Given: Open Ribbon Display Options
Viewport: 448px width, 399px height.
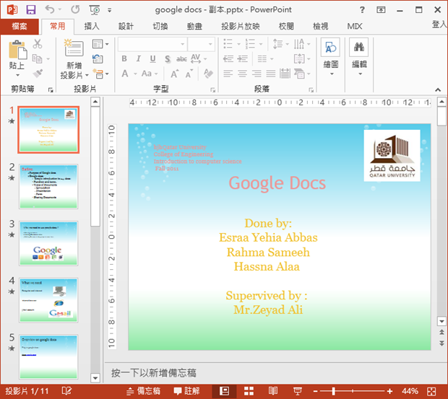Looking at the screenshot, I should [x=381, y=10].
